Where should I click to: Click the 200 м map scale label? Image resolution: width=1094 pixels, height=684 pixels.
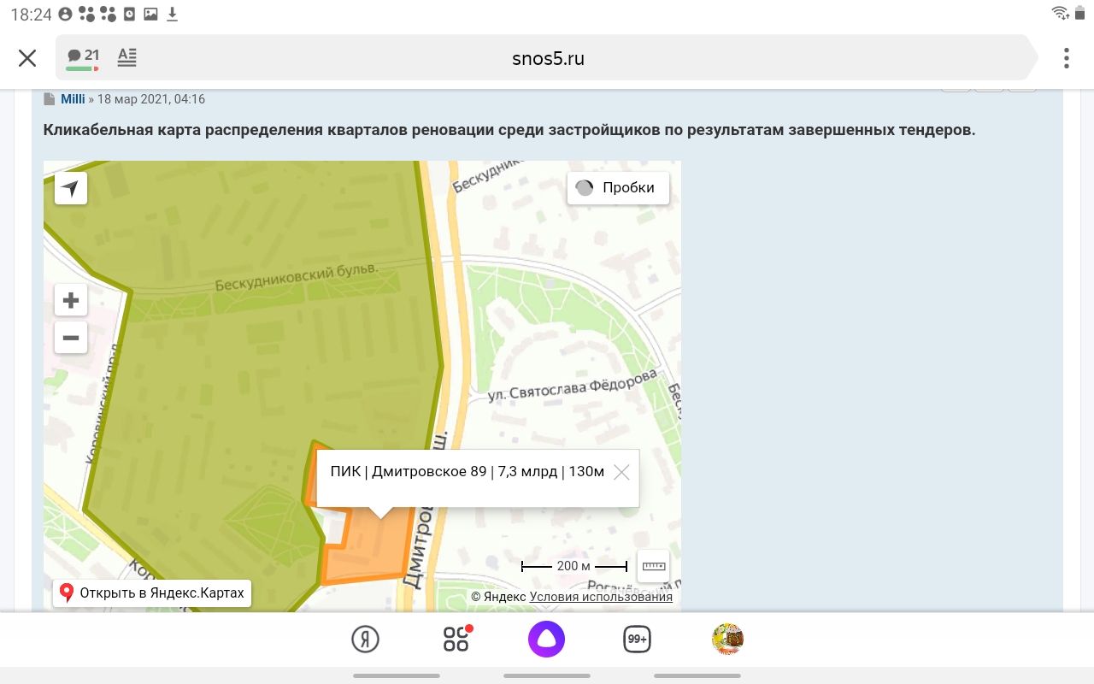pos(573,566)
